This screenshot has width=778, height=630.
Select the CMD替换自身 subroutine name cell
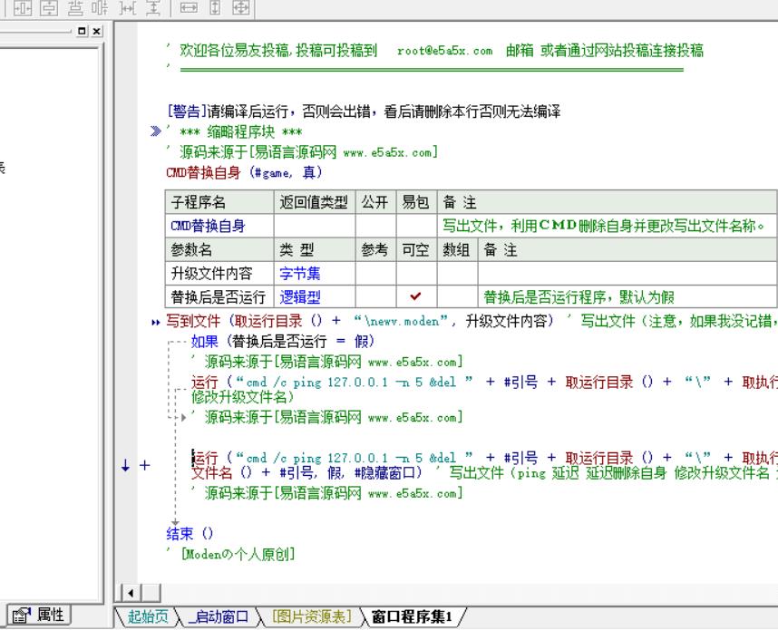pyautogui.click(x=219, y=227)
